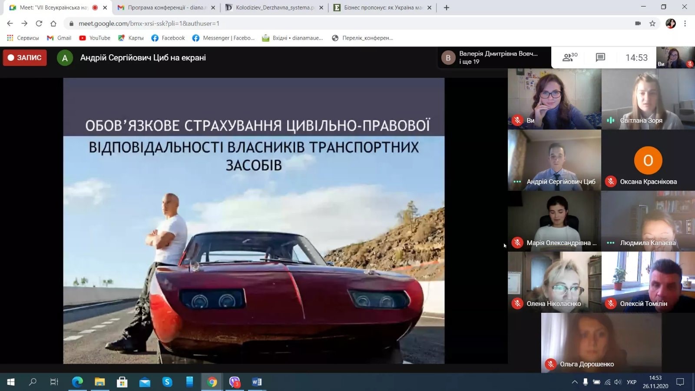This screenshot has height=391, width=695.
Task: Click Оксана Краснікова orange avatar
Action: (x=648, y=160)
